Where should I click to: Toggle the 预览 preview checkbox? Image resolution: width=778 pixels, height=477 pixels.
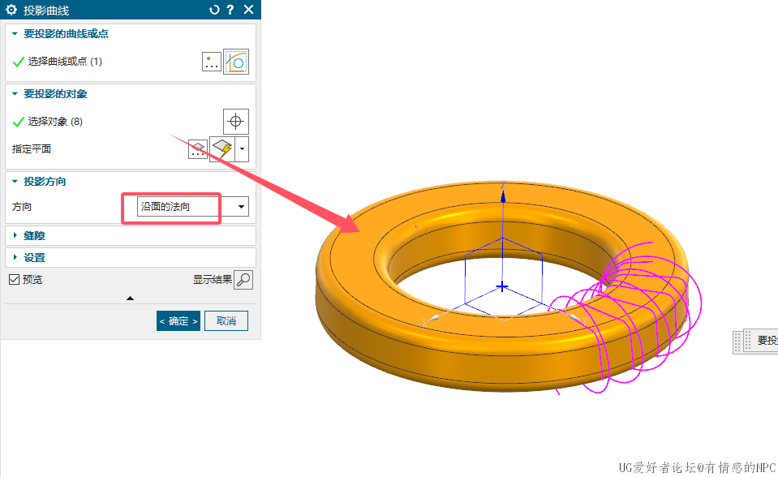[x=14, y=280]
